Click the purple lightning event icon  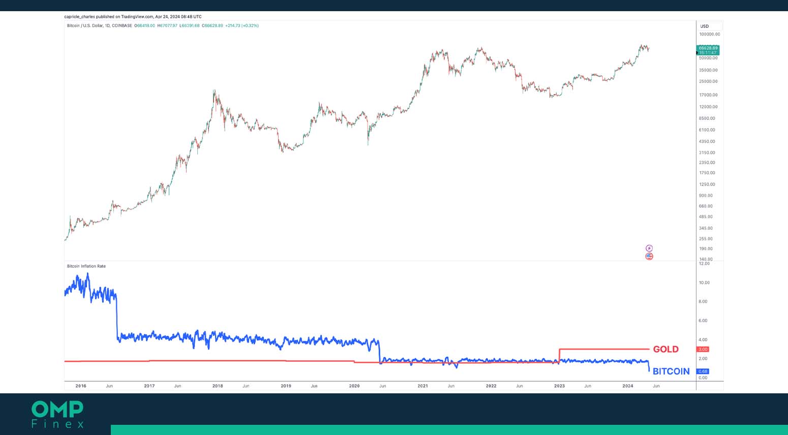coord(649,248)
